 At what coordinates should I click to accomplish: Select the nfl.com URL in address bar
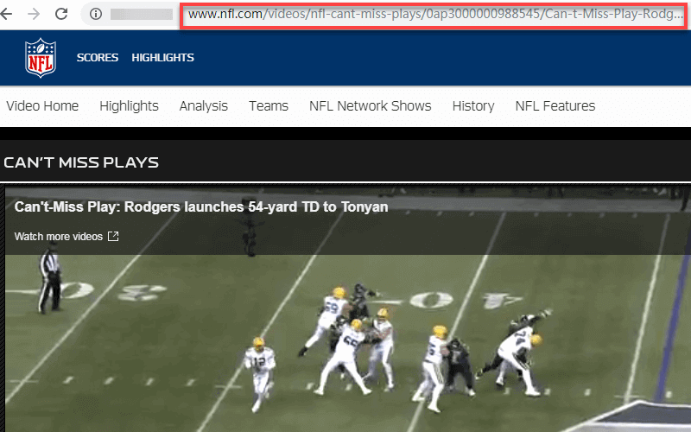(x=436, y=15)
